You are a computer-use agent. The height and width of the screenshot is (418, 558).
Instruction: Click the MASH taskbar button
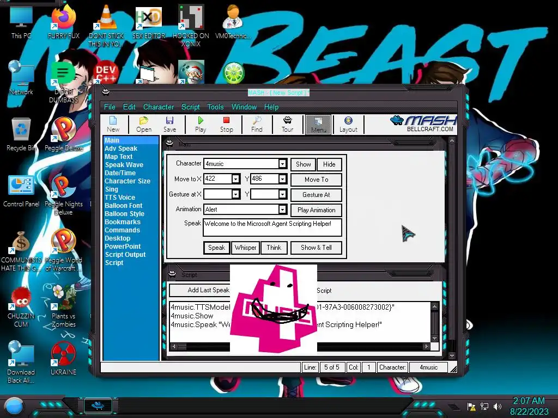click(98, 405)
